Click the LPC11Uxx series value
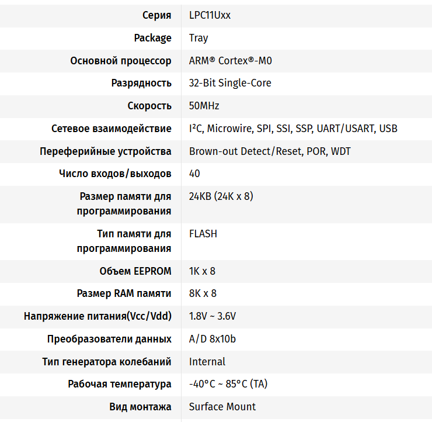 210,15
